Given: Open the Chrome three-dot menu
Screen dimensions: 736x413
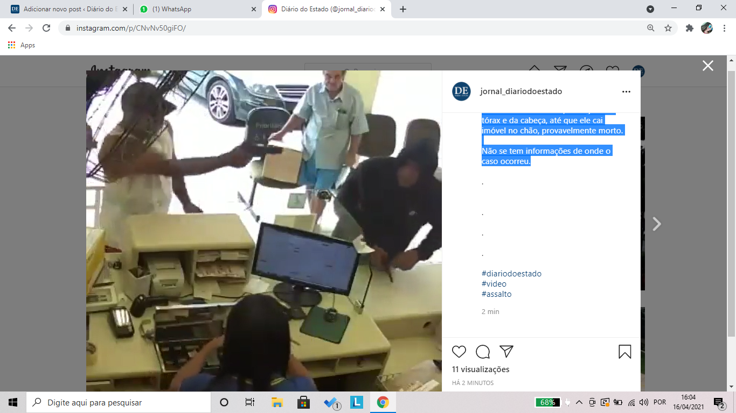Looking at the screenshot, I should click(724, 28).
